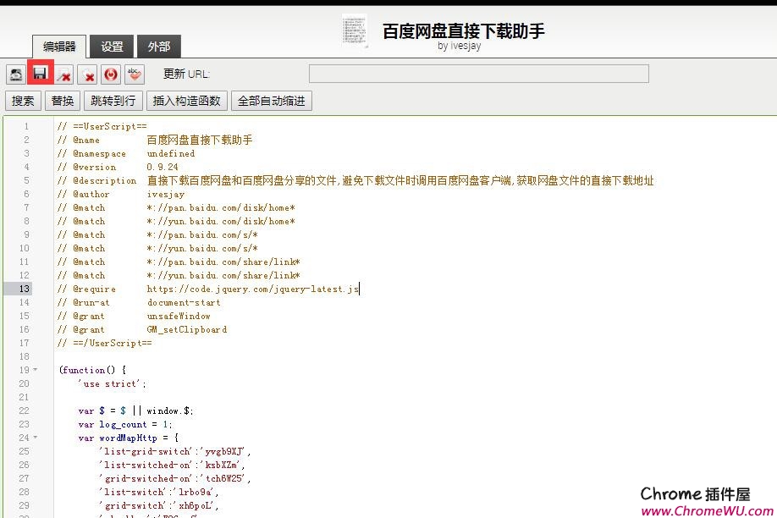Collapse the wordMapHttp fold at line 24
Screen dimensions: 777x518
35,438
